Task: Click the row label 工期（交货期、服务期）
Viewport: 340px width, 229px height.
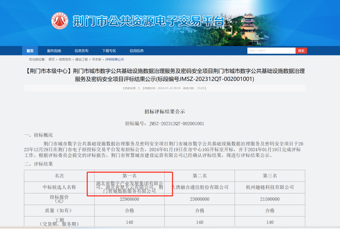Action: pos(59,222)
